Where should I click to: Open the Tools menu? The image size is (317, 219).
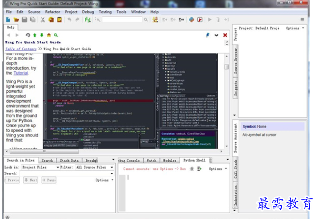click(x=121, y=12)
